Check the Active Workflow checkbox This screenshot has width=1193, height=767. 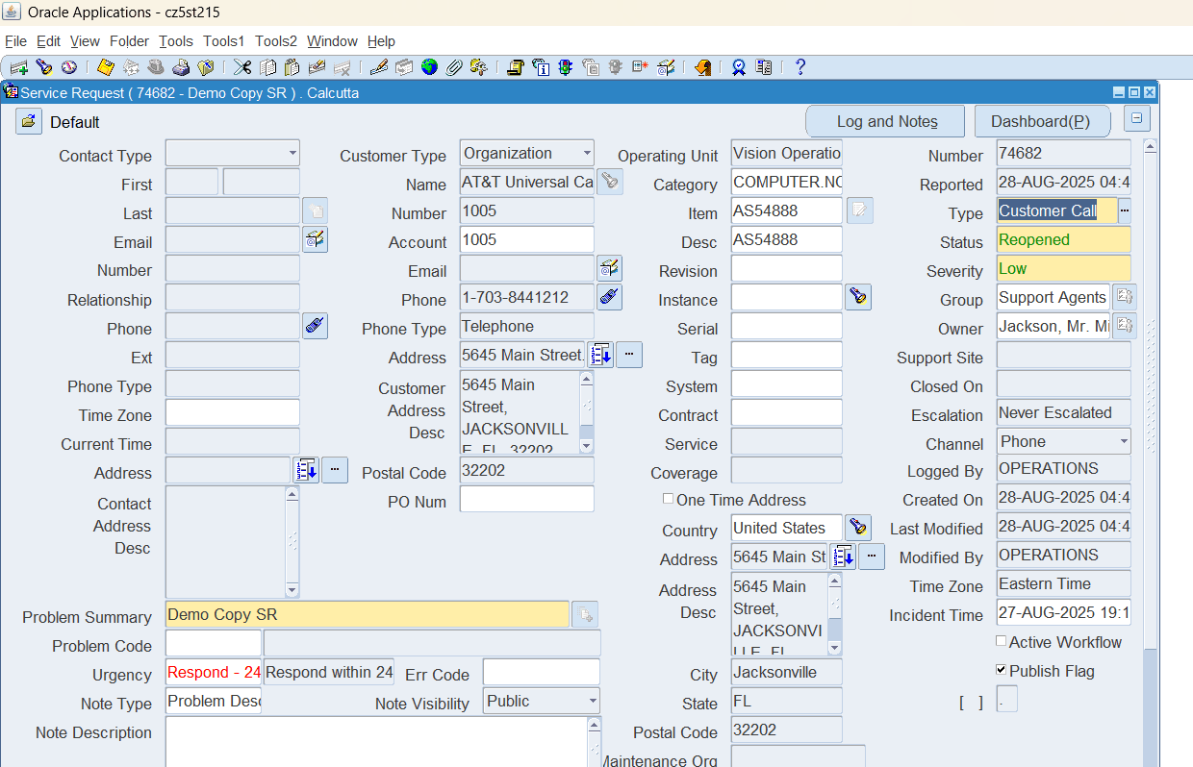[1002, 641]
